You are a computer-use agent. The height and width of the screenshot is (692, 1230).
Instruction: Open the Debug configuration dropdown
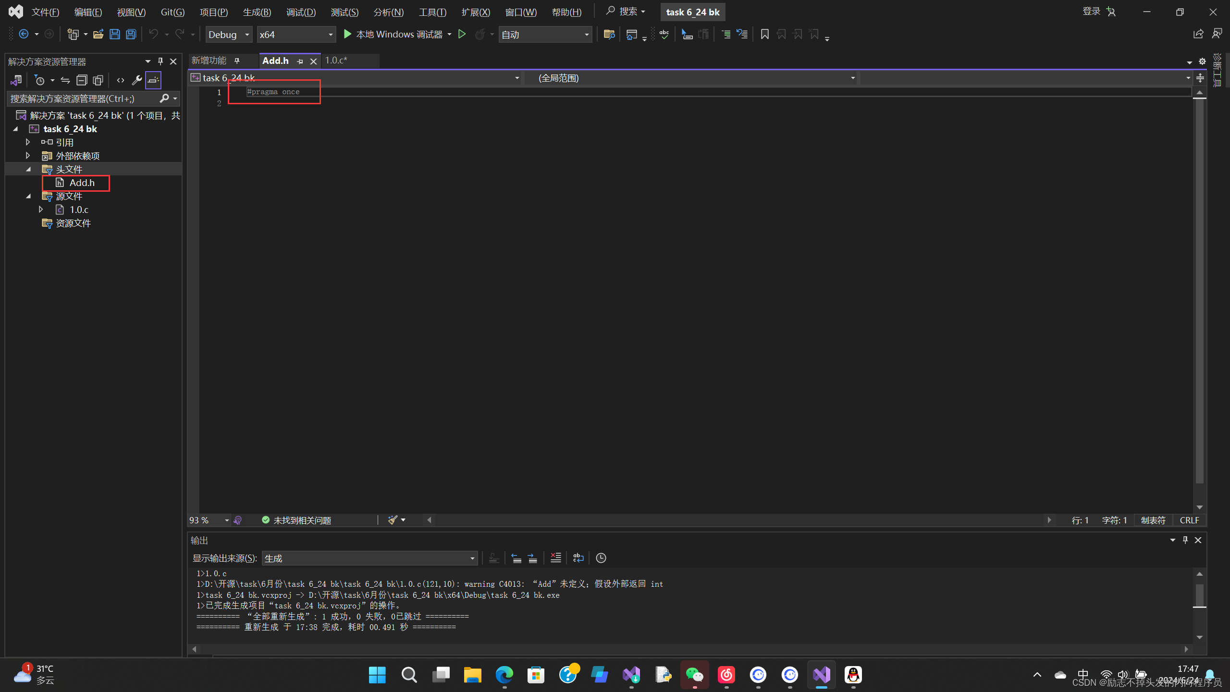tap(229, 35)
